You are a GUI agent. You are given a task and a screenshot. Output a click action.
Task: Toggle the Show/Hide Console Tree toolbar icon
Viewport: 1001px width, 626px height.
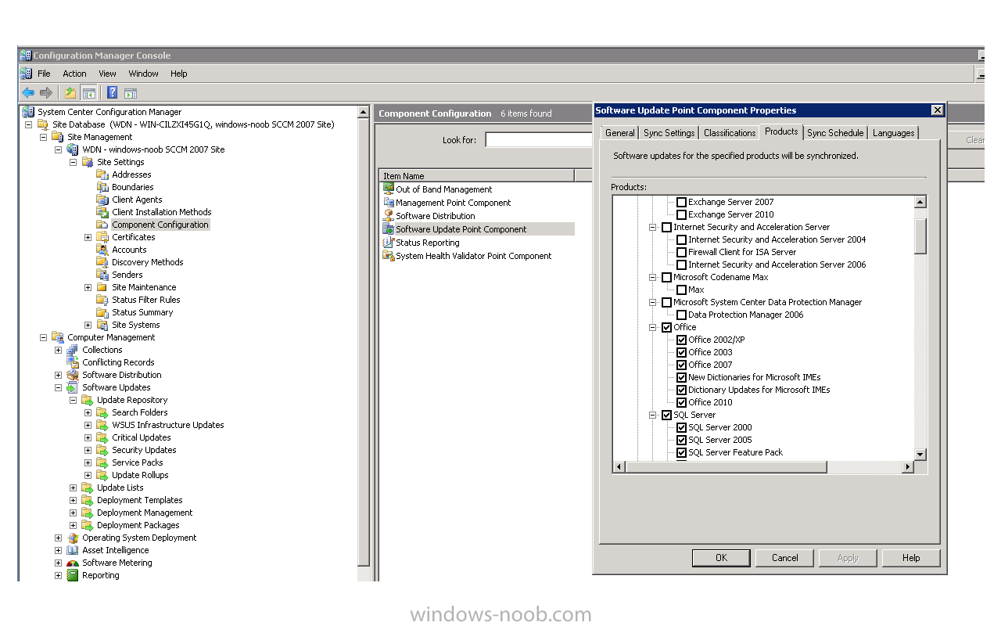click(x=88, y=93)
